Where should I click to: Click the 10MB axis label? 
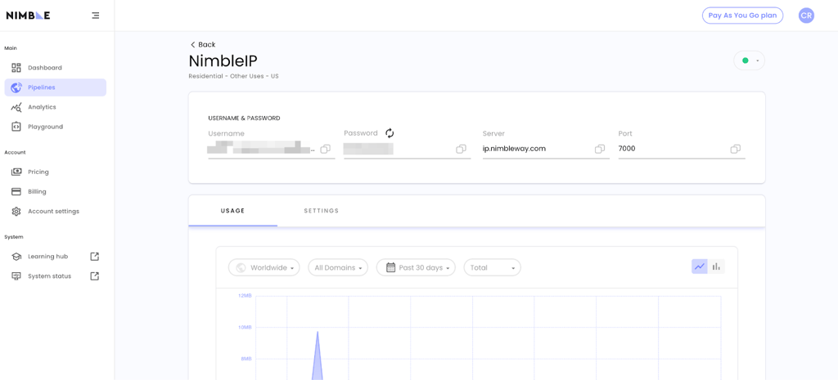pyautogui.click(x=244, y=327)
